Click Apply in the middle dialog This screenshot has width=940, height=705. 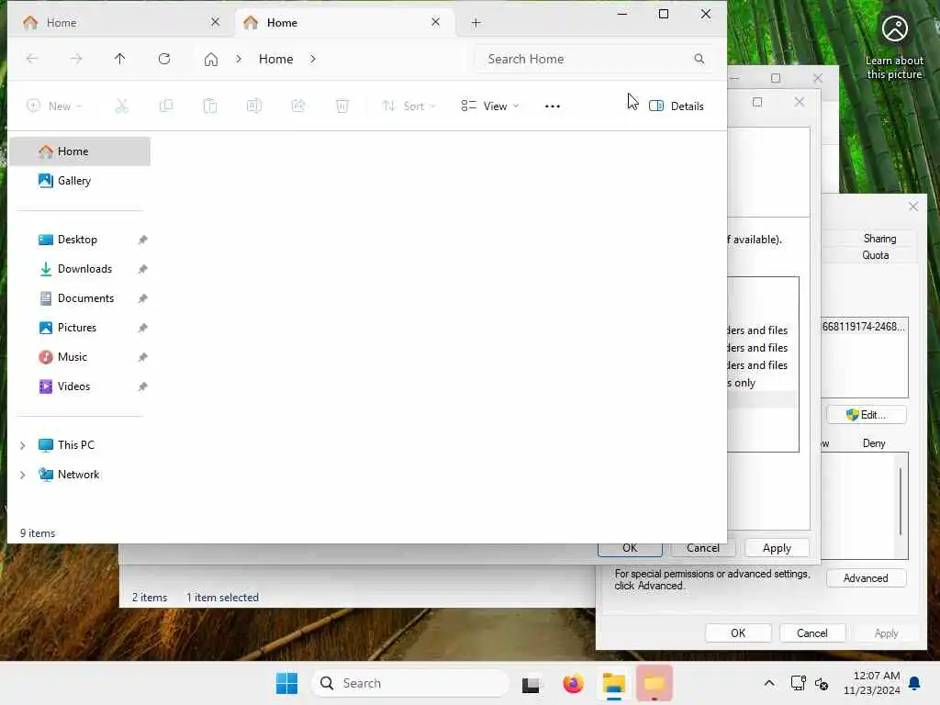777,549
